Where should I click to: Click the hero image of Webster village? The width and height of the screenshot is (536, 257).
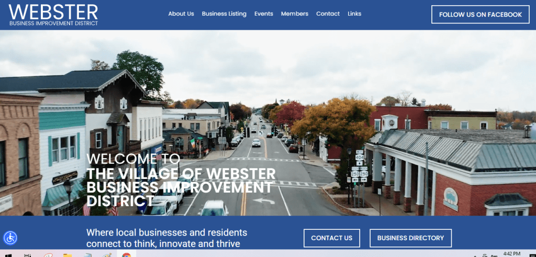268,122
